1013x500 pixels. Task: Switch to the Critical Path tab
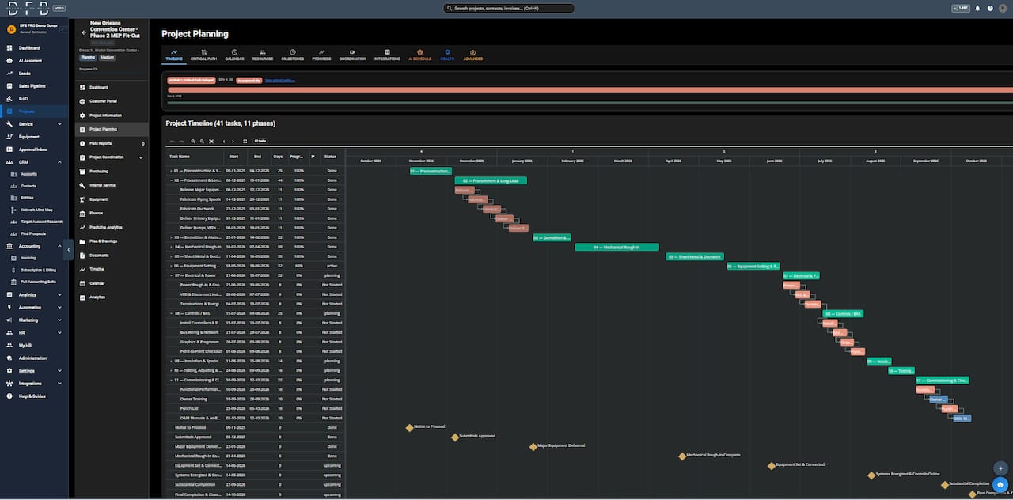[203, 55]
